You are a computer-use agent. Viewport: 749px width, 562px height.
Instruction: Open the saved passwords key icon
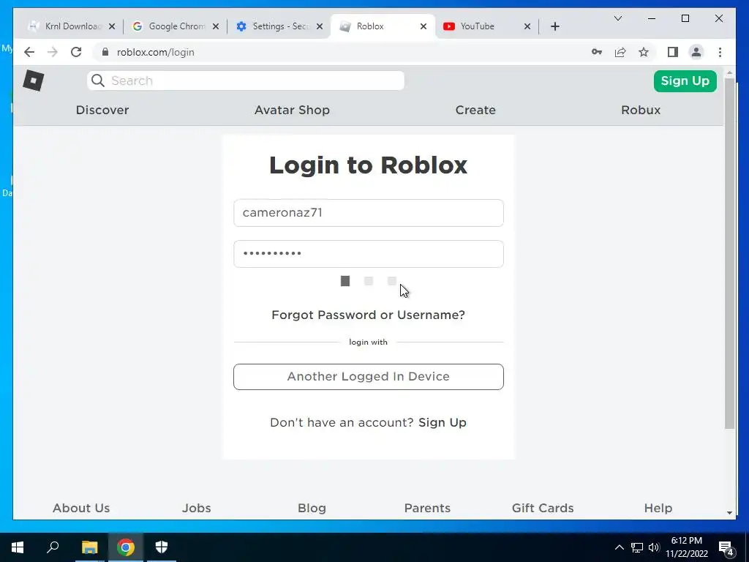(x=597, y=52)
